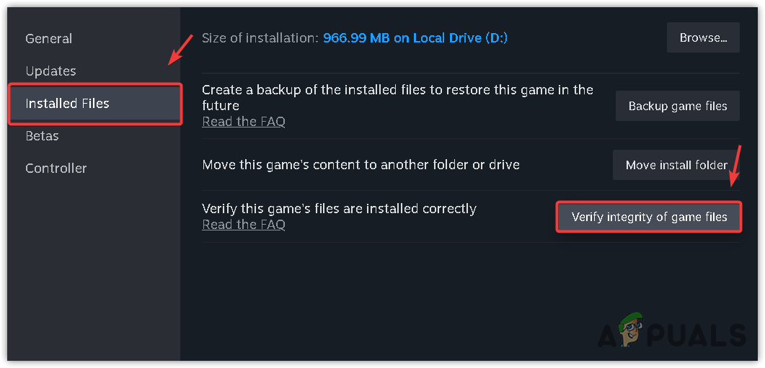Click the Browse... button

(x=703, y=37)
